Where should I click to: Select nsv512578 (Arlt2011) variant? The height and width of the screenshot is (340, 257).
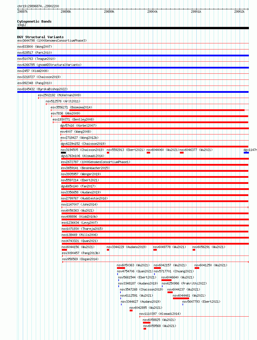tap(63, 101)
